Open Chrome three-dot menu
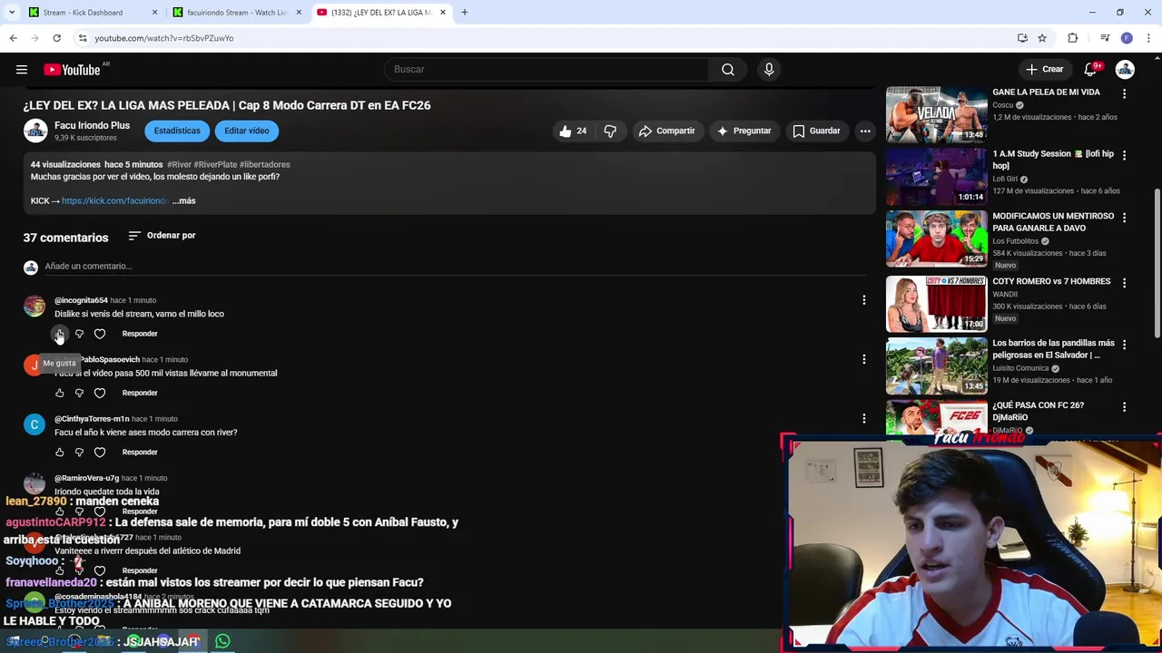The height and width of the screenshot is (653, 1162). pyautogui.click(x=1147, y=38)
